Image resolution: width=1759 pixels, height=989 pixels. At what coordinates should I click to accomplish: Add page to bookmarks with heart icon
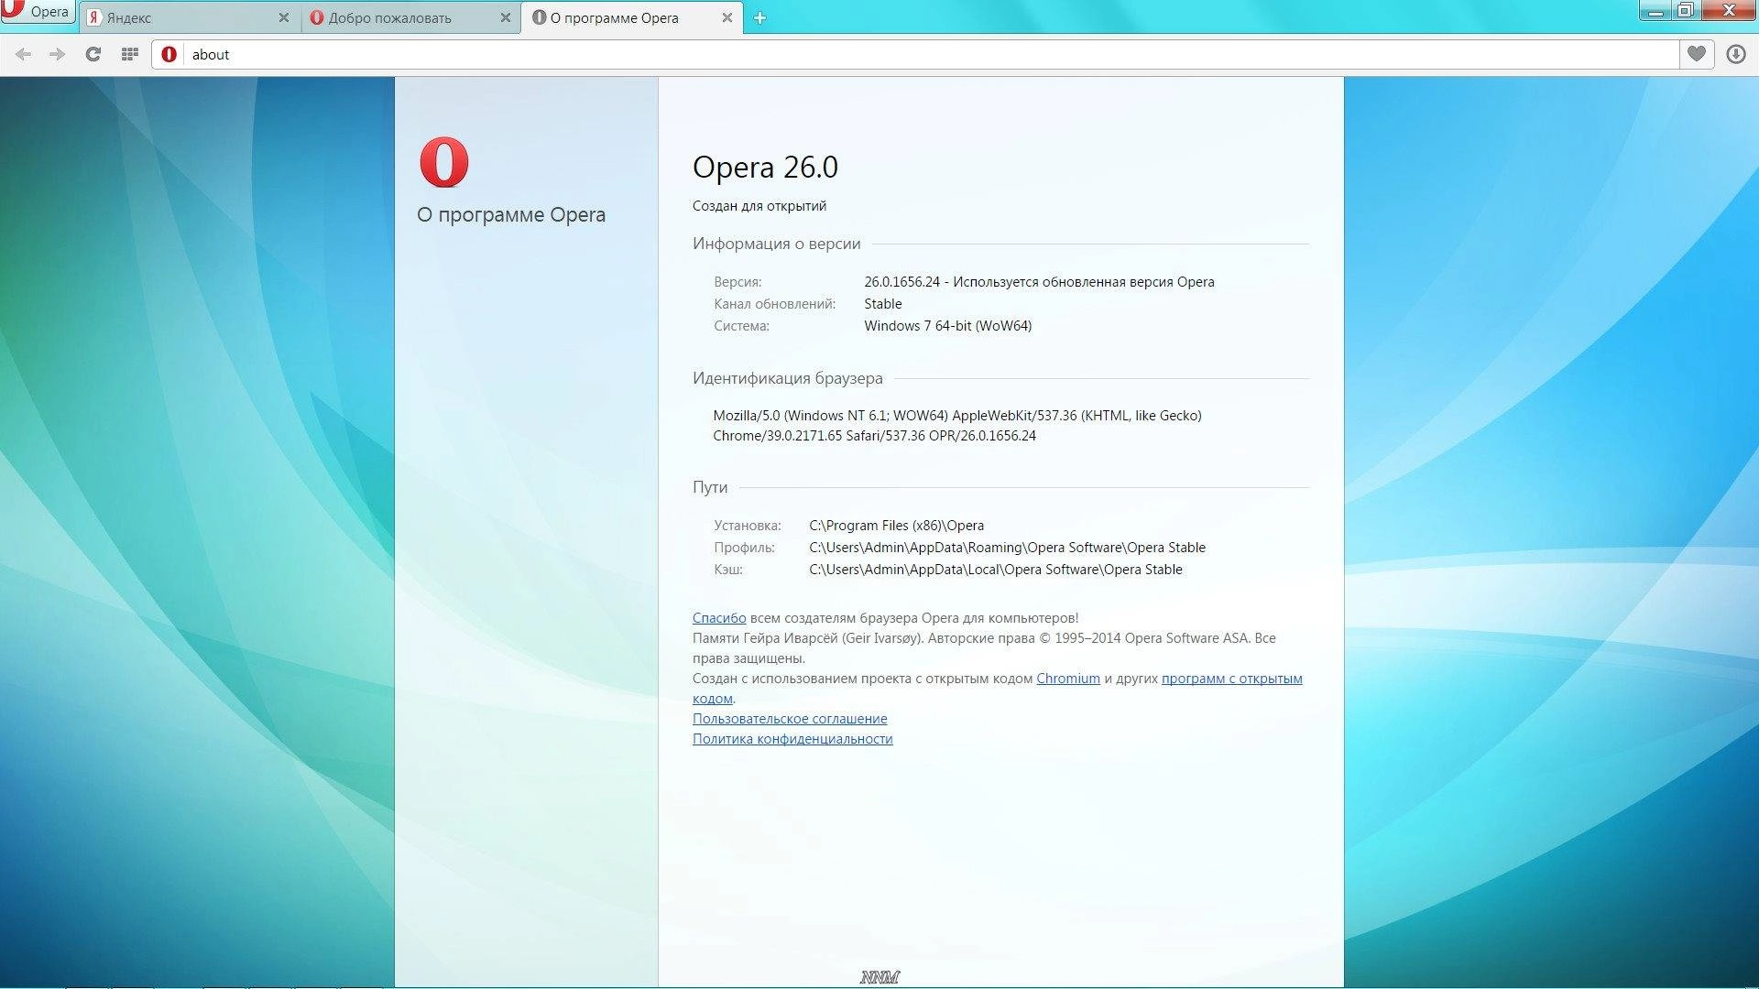pyautogui.click(x=1697, y=55)
